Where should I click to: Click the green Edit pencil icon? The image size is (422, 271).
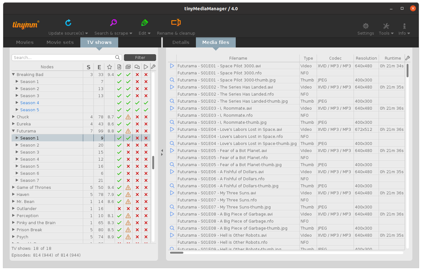[x=145, y=23]
